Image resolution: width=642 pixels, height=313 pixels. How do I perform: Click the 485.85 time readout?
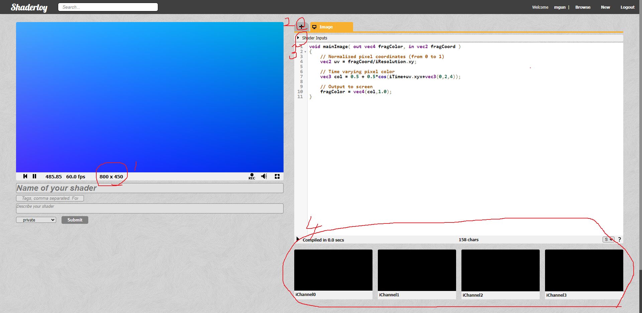click(53, 177)
